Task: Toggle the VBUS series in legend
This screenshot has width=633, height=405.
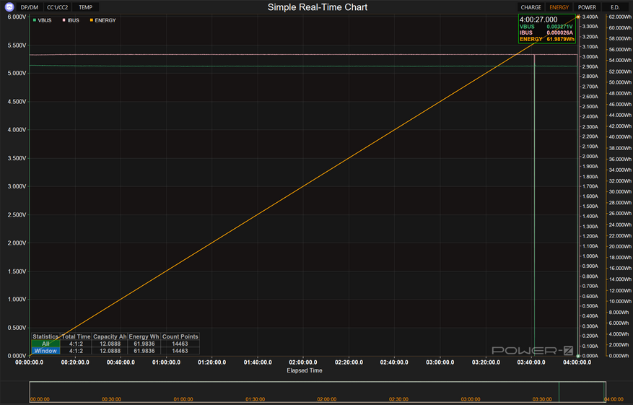Action: [44, 20]
